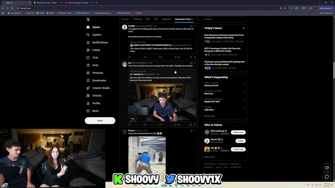Image resolution: width=335 pixels, height=188 pixels.
Task: Open Creator Studio in the sidebar
Action: coord(98,88)
